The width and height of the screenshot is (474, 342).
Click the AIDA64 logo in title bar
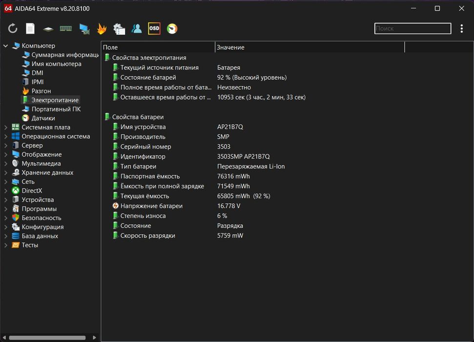click(8, 8)
